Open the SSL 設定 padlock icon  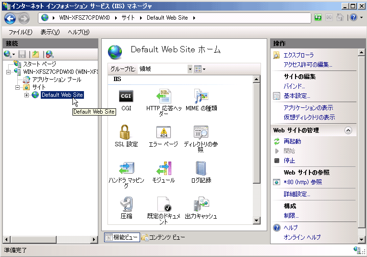[126, 132]
